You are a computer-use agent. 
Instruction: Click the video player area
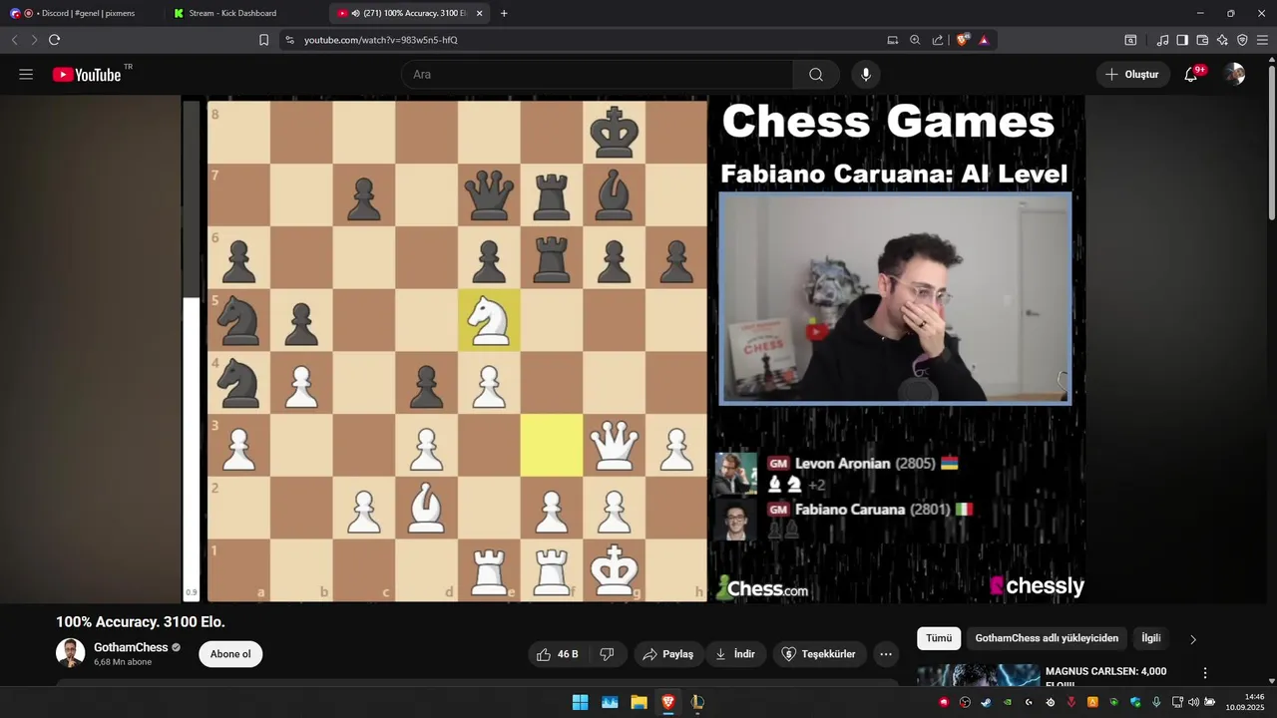click(x=634, y=349)
